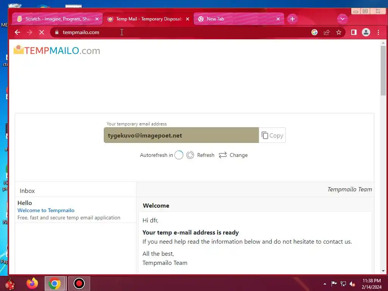
Task: Open the Chrome three-dot menu
Action: coord(378,33)
